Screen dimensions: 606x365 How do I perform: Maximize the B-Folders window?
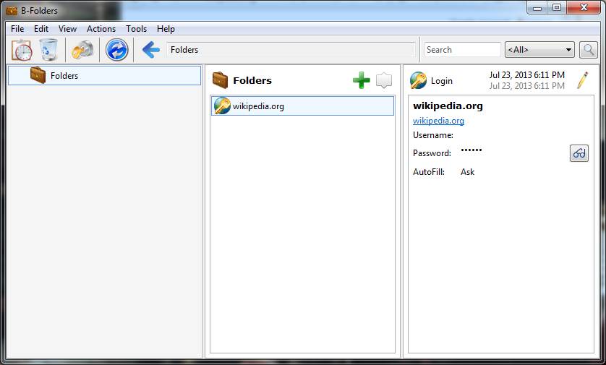pyautogui.click(x=557, y=7)
